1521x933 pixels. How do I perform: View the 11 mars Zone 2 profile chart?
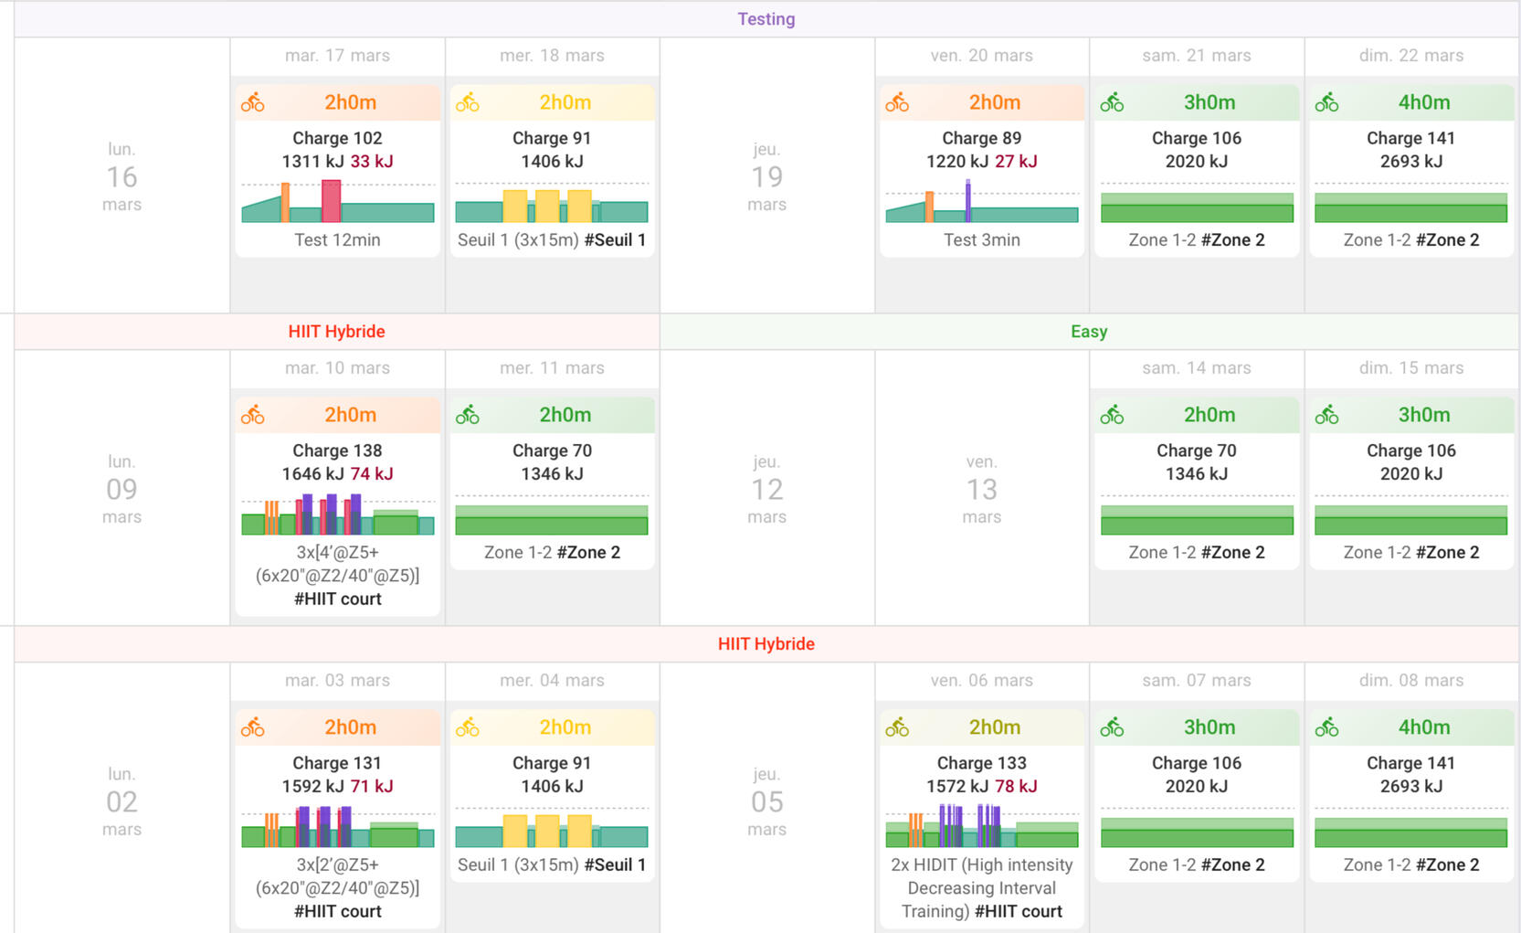[x=552, y=516]
